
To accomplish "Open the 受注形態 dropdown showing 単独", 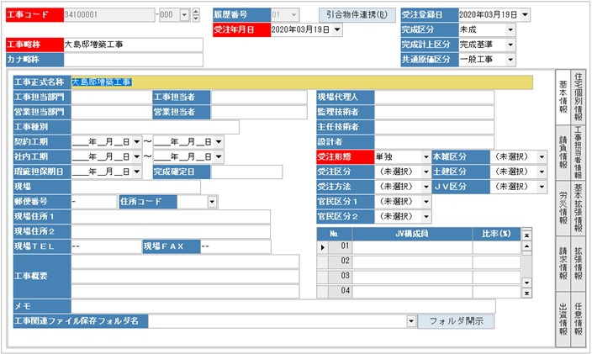I will pos(425,156).
